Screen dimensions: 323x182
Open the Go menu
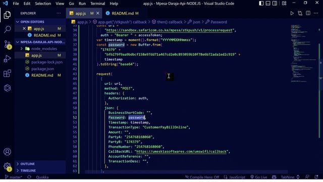71,4
